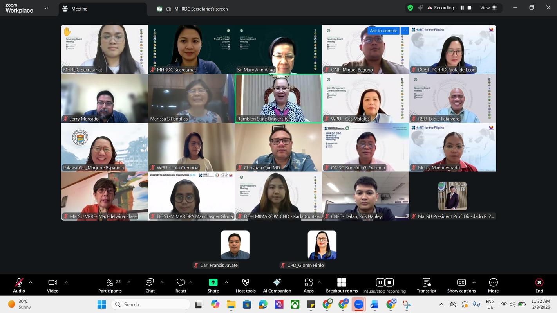End the meeting
The height and width of the screenshot is (313, 557).
point(539,285)
